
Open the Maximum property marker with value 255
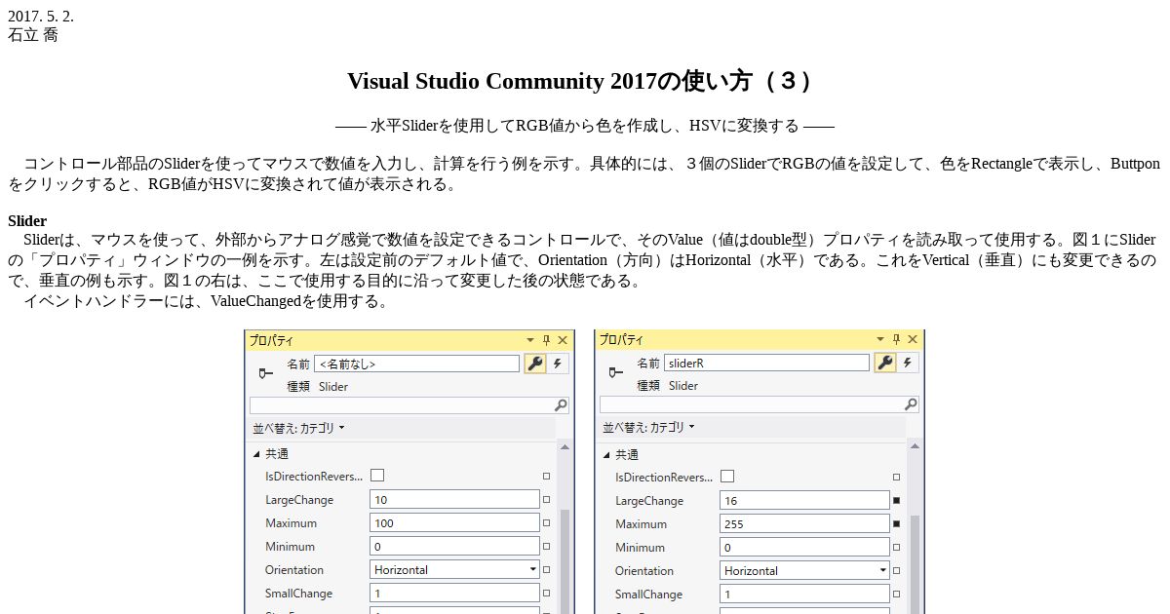pos(896,523)
